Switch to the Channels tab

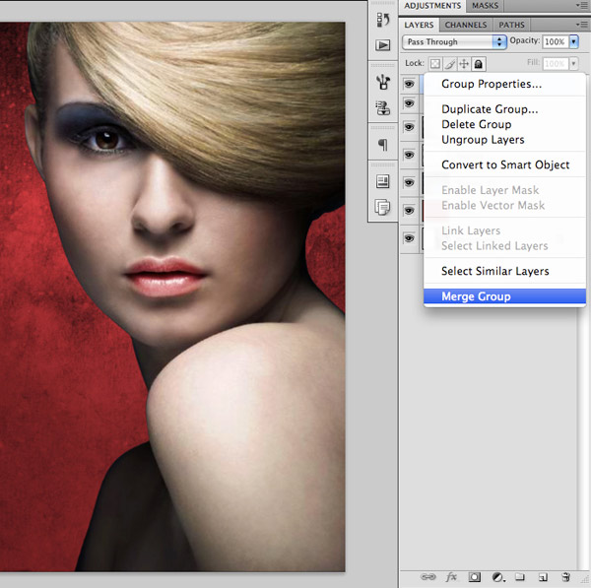[x=465, y=25]
